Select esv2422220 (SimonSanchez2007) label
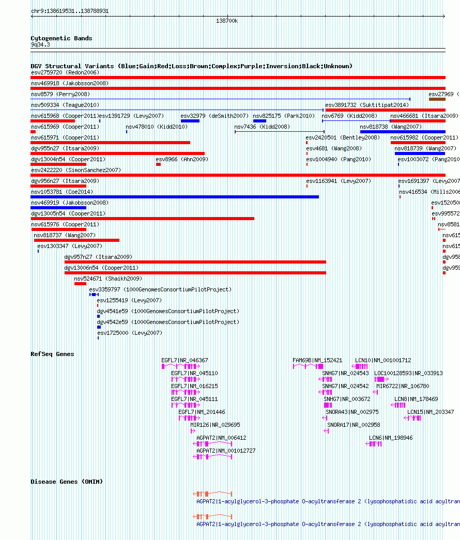The image size is (460, 540). pos(76,170)
